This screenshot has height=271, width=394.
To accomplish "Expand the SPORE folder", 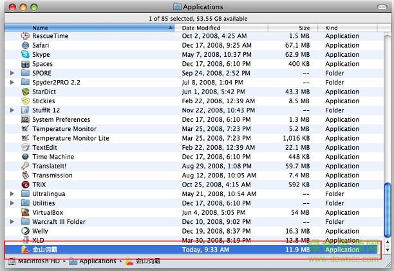I will click(x=12, y=74).
